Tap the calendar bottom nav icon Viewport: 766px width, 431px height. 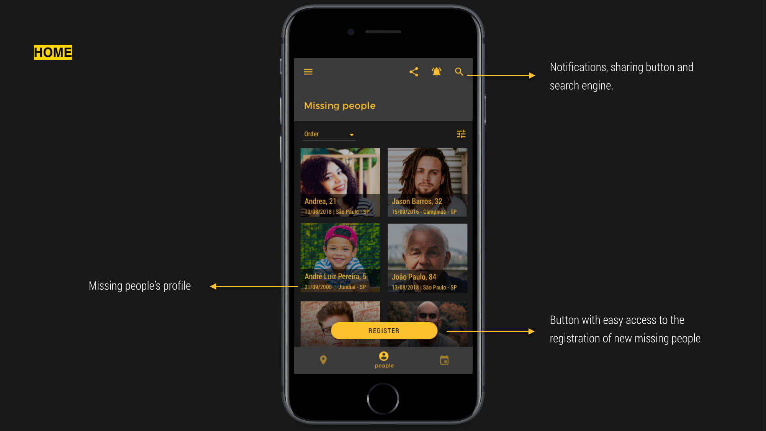point(445,359)
